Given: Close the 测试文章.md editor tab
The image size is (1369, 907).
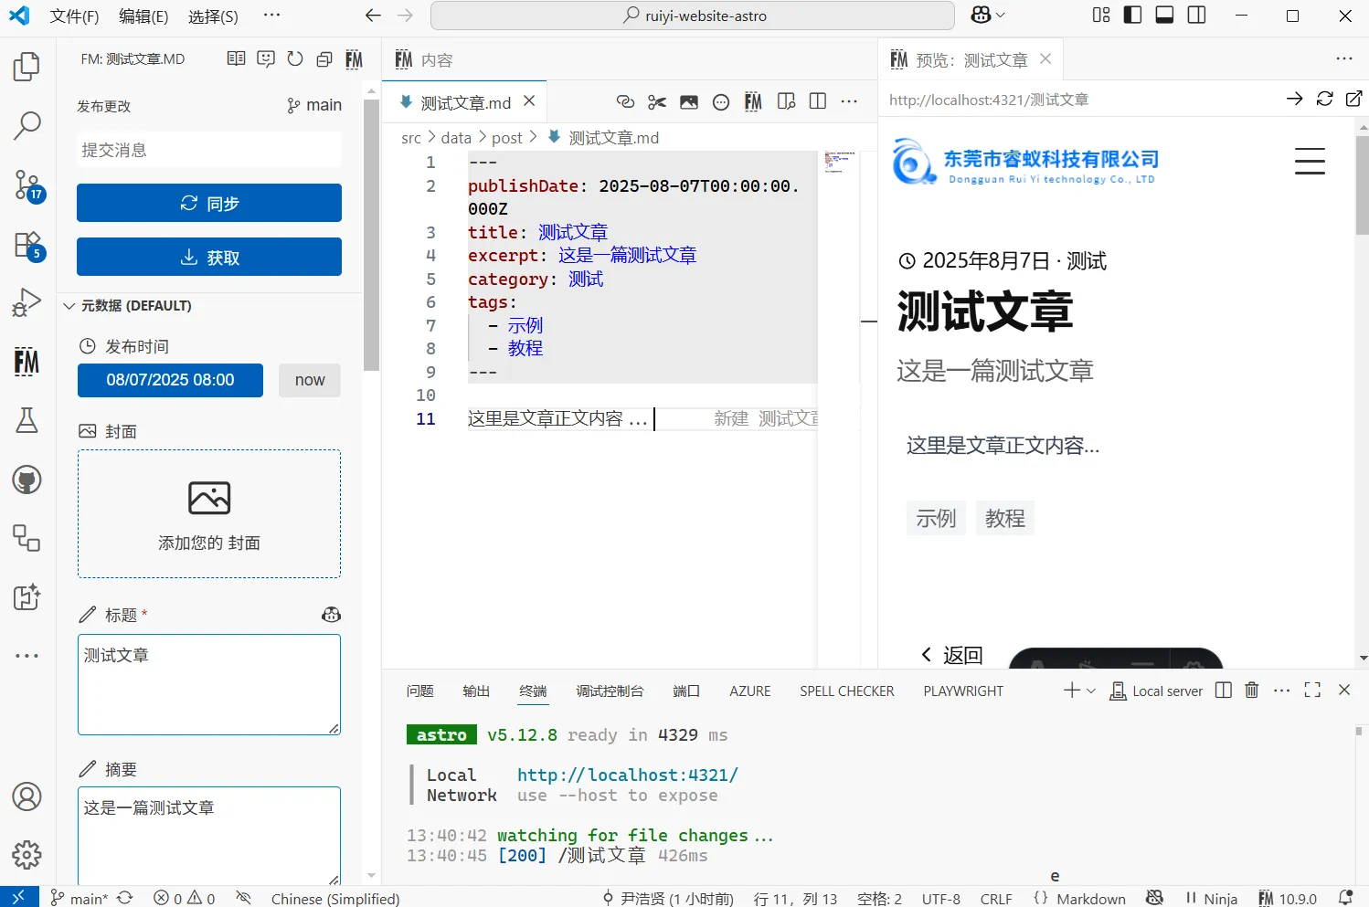Looking at the screenshot, I should tap(529, 101).
